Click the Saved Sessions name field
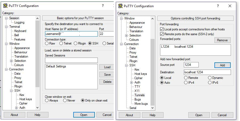The width and height of the screenshot is (240, 121). (x=71, y=60)
